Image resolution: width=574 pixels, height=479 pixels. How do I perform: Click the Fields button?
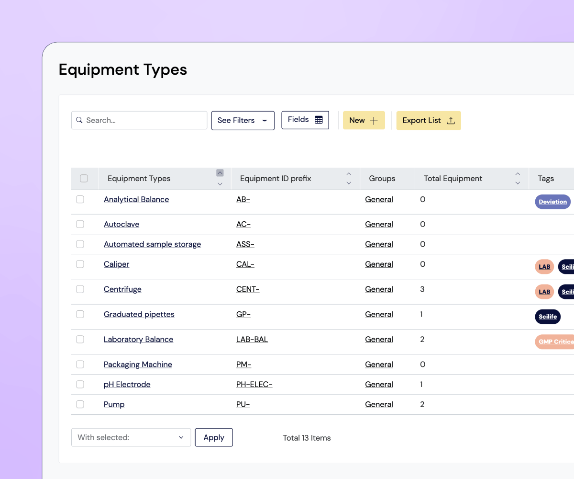point(305,120)
